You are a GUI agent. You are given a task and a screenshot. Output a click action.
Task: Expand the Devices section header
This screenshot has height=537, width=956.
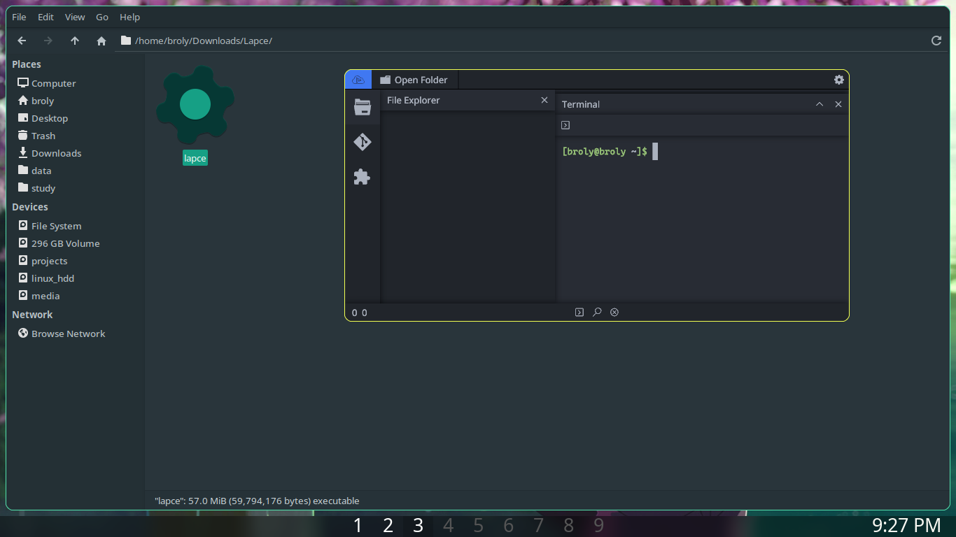(x=30, y=206)
